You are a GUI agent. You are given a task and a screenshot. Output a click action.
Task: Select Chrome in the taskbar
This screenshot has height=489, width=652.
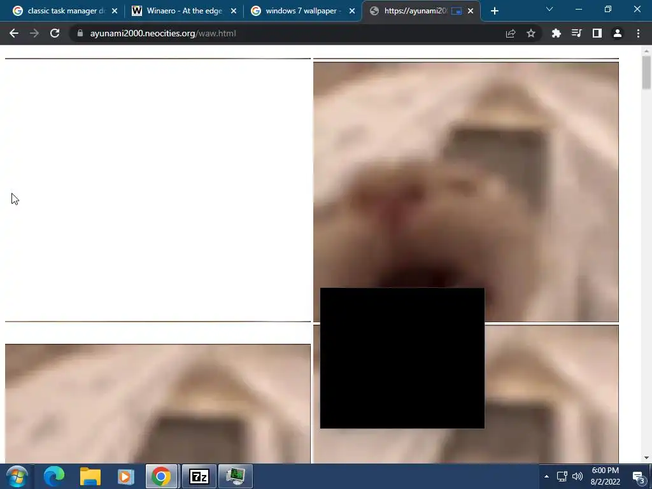[161, 476]
